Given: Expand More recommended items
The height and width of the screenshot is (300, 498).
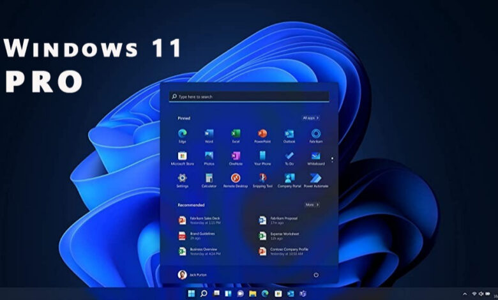Looking at the screenshot, I should pos(312,205).
